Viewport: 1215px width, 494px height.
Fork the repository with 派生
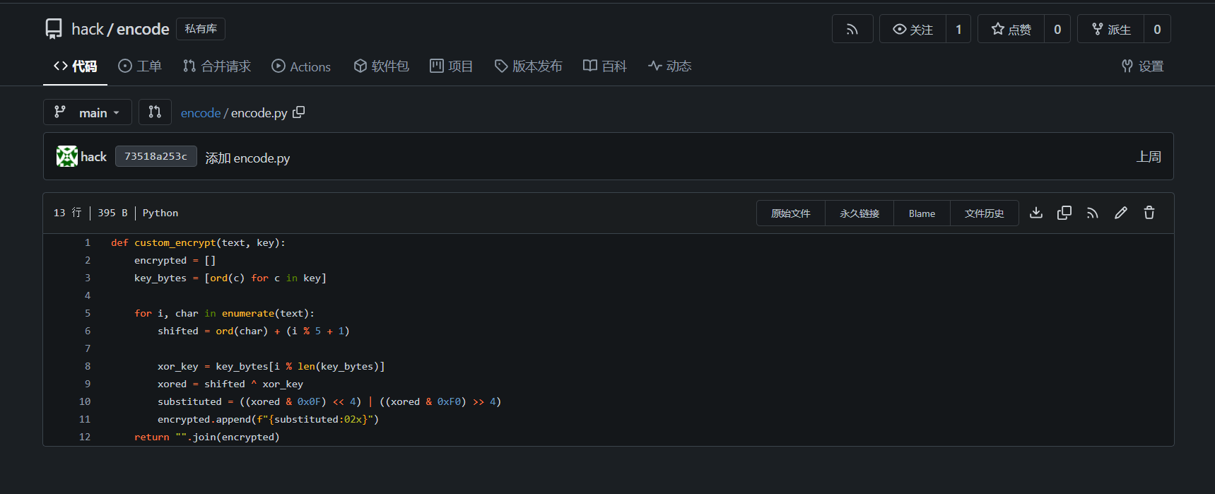[x=1110, y=29]
